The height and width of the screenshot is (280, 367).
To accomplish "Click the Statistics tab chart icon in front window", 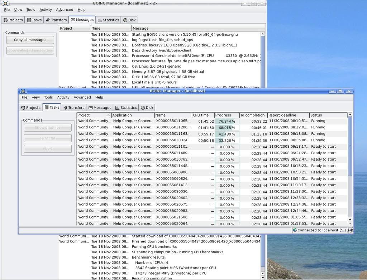I will coord(118,108).
